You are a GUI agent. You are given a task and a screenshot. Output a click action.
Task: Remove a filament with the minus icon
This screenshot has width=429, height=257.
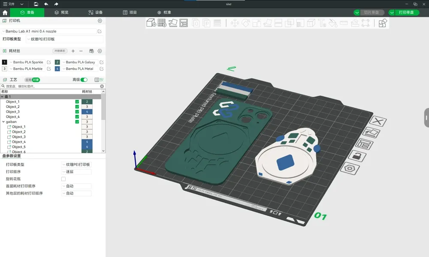[81, 51]
